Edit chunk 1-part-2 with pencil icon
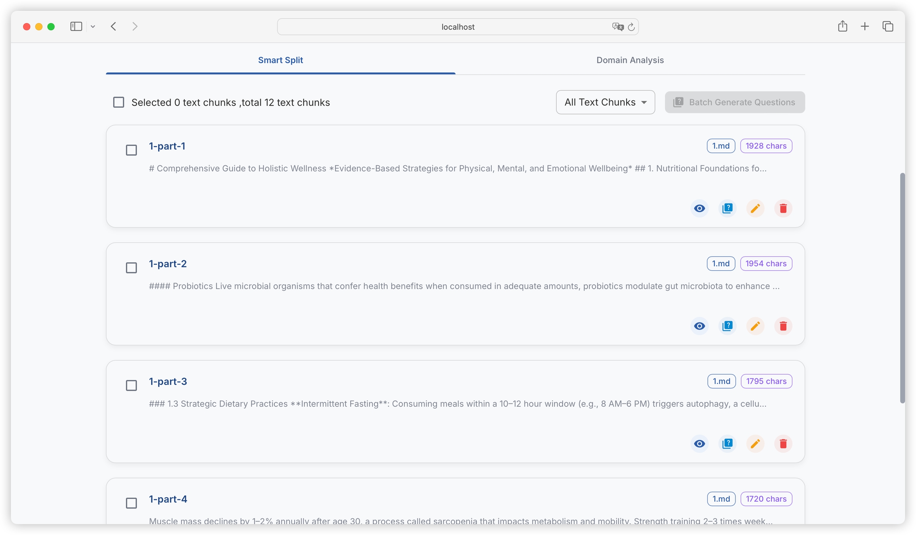The image size is (916, 535). [x=755, y=326]
